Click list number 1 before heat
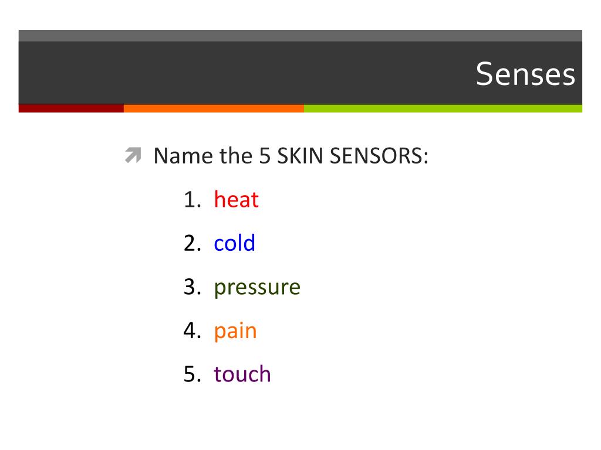 193,199
